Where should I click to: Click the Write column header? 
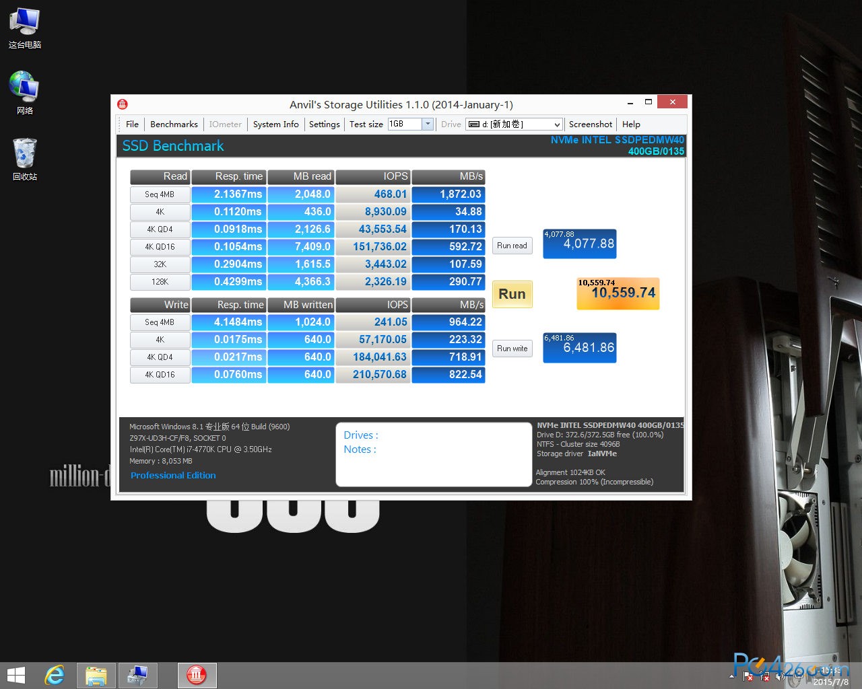tap(160, 305)
